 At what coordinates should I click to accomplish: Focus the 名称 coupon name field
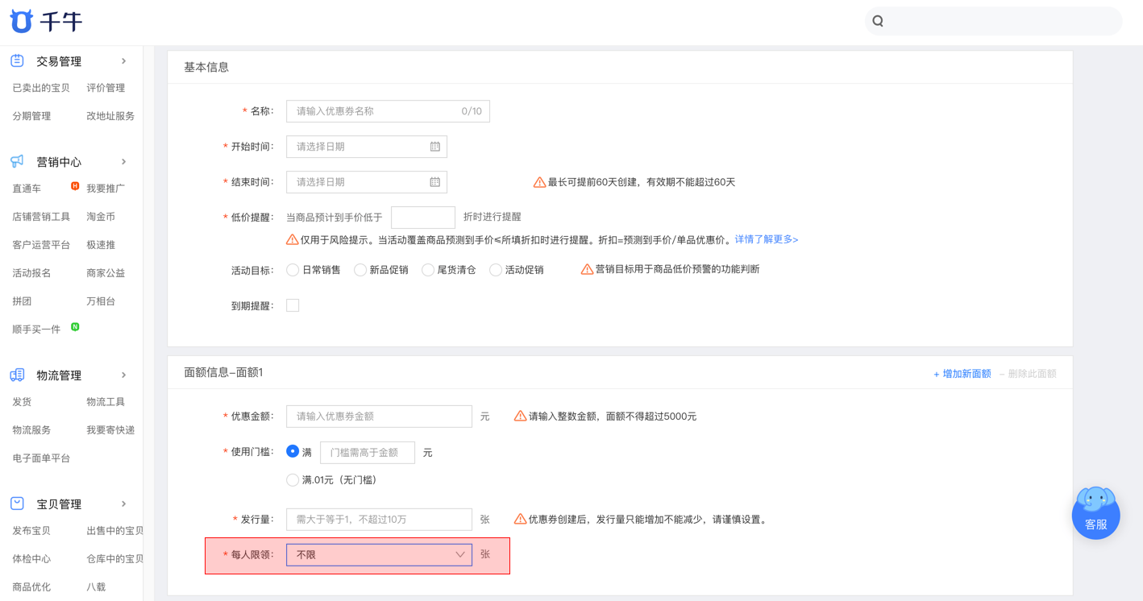point(388,111)
